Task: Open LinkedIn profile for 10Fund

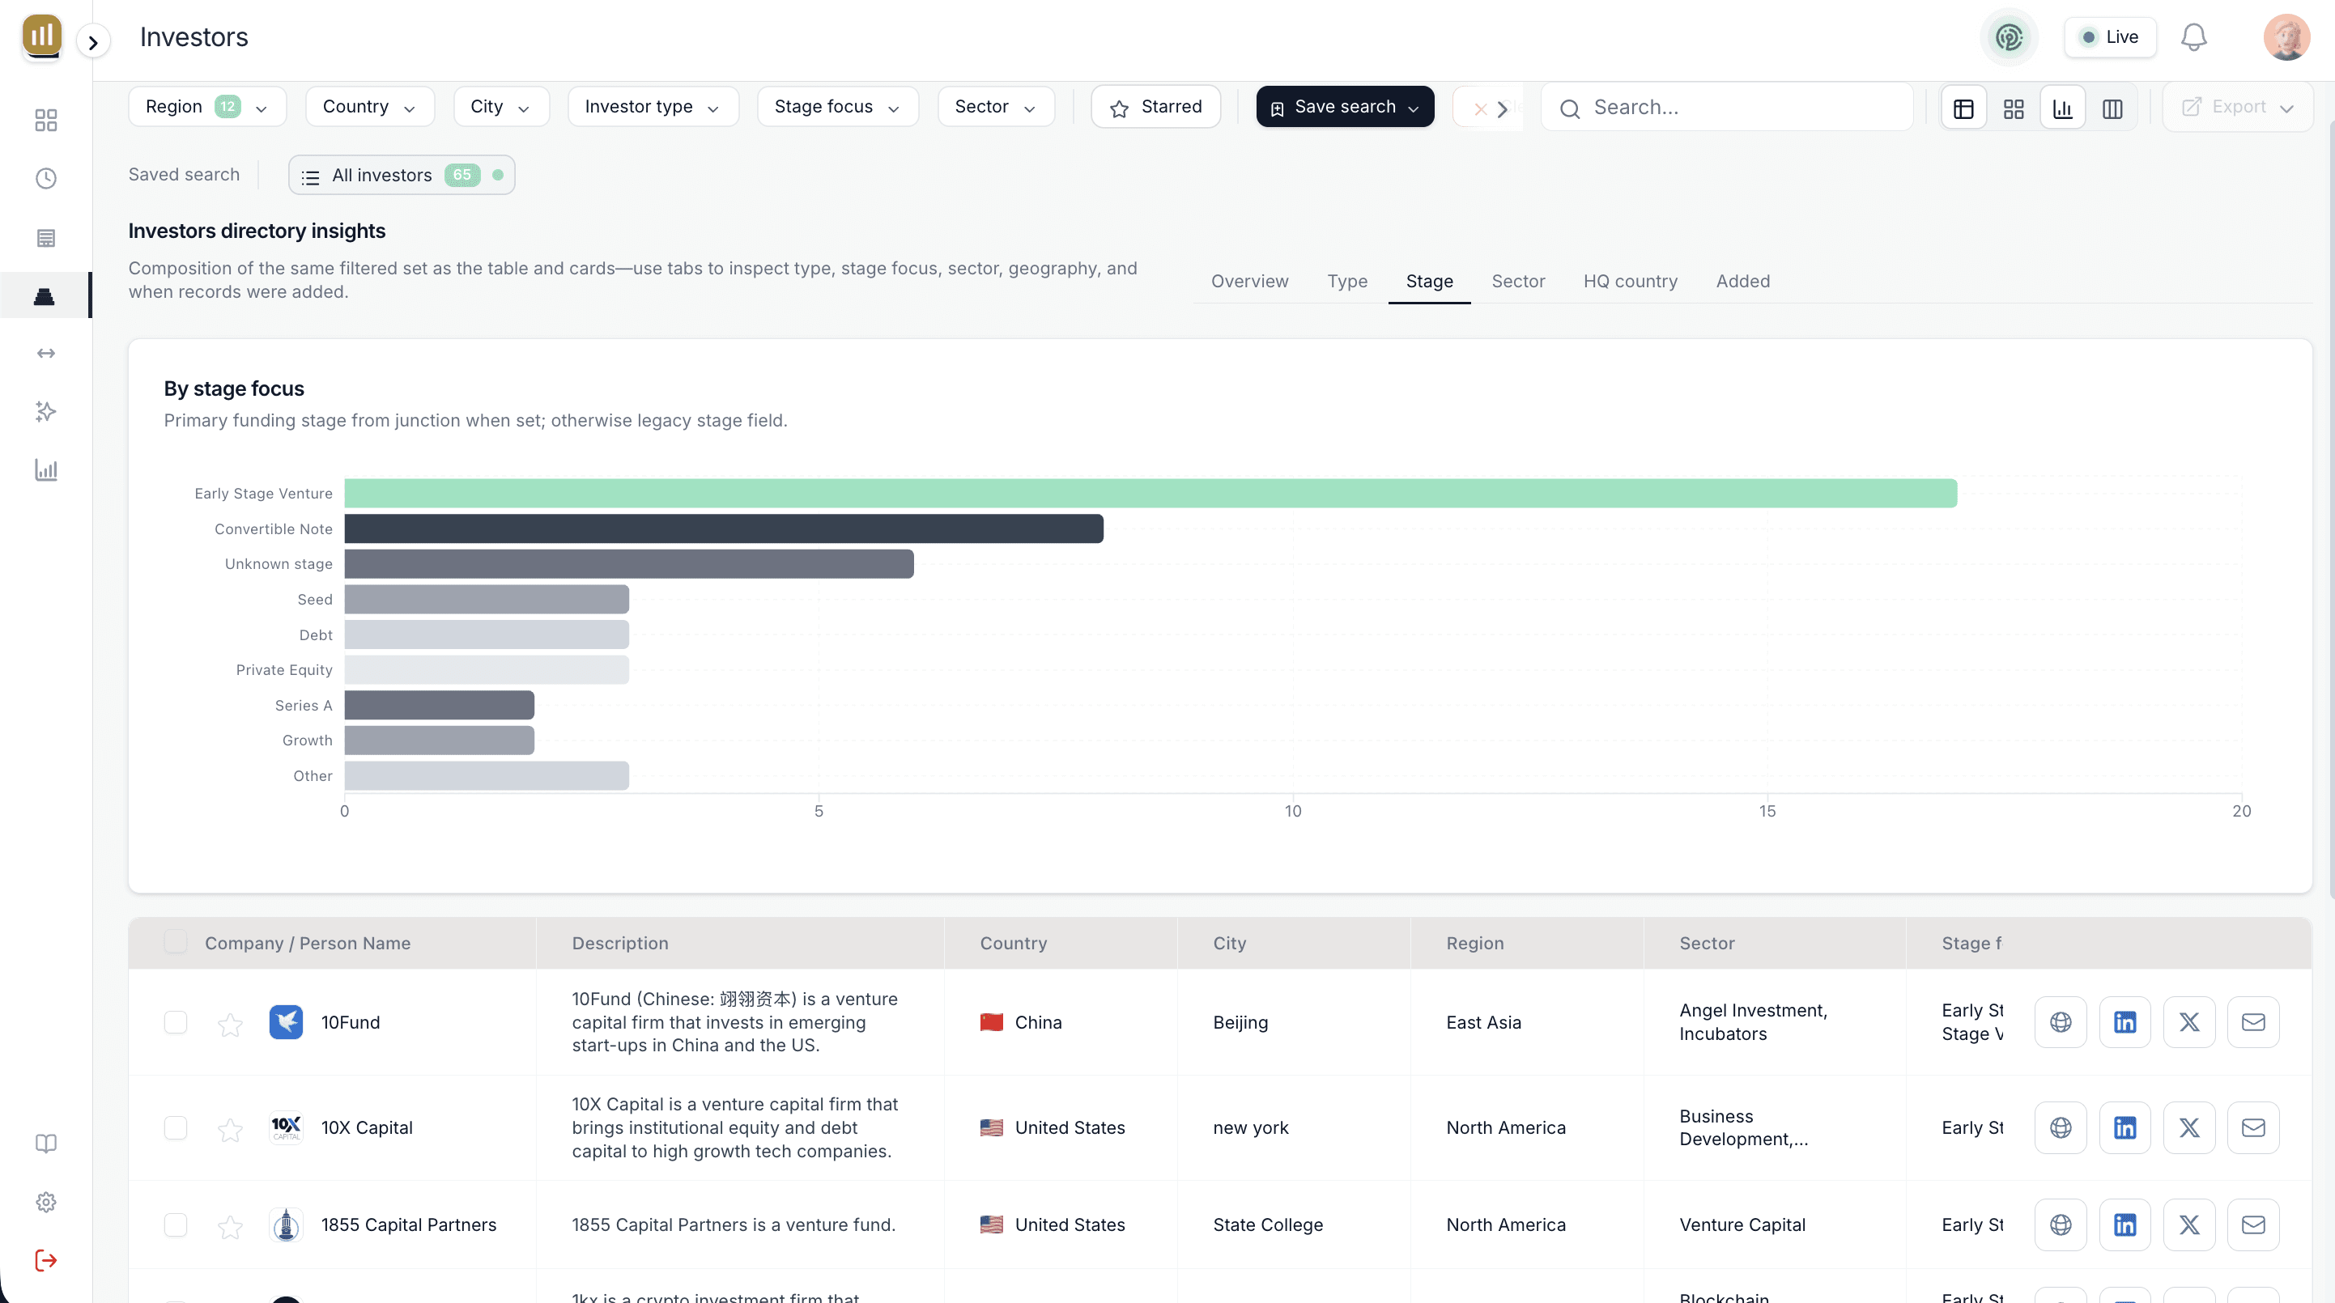Action: (2124, 1022)
